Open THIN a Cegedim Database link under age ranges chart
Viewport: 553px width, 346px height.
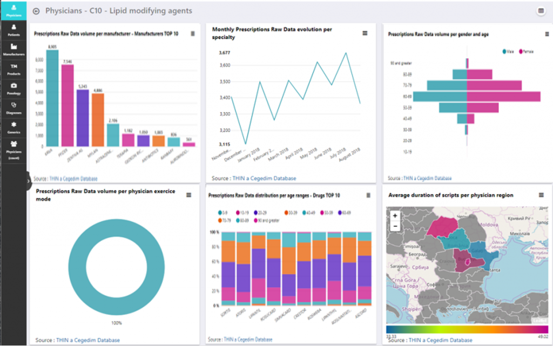coord(248,340)
